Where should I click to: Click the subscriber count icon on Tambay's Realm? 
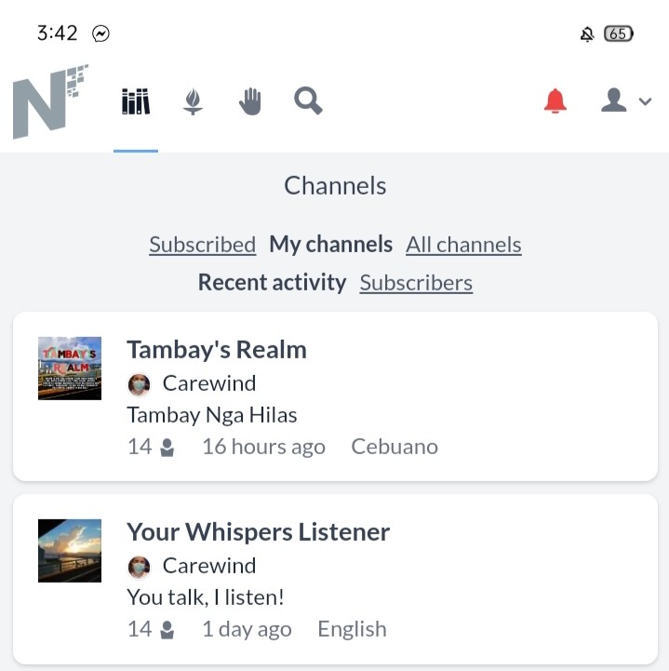167,448
